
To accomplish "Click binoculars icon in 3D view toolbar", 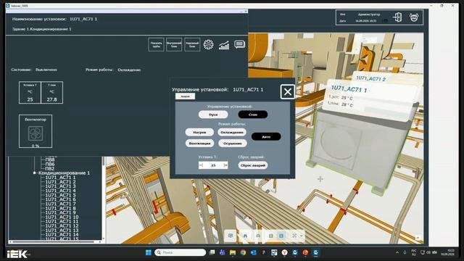I will point(245,236).
